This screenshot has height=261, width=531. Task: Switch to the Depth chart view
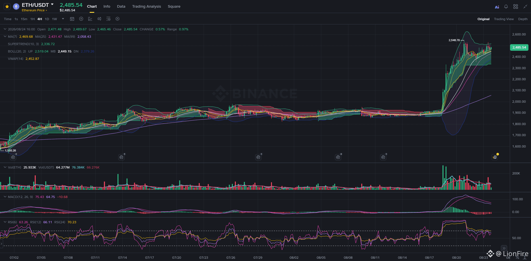523,19
